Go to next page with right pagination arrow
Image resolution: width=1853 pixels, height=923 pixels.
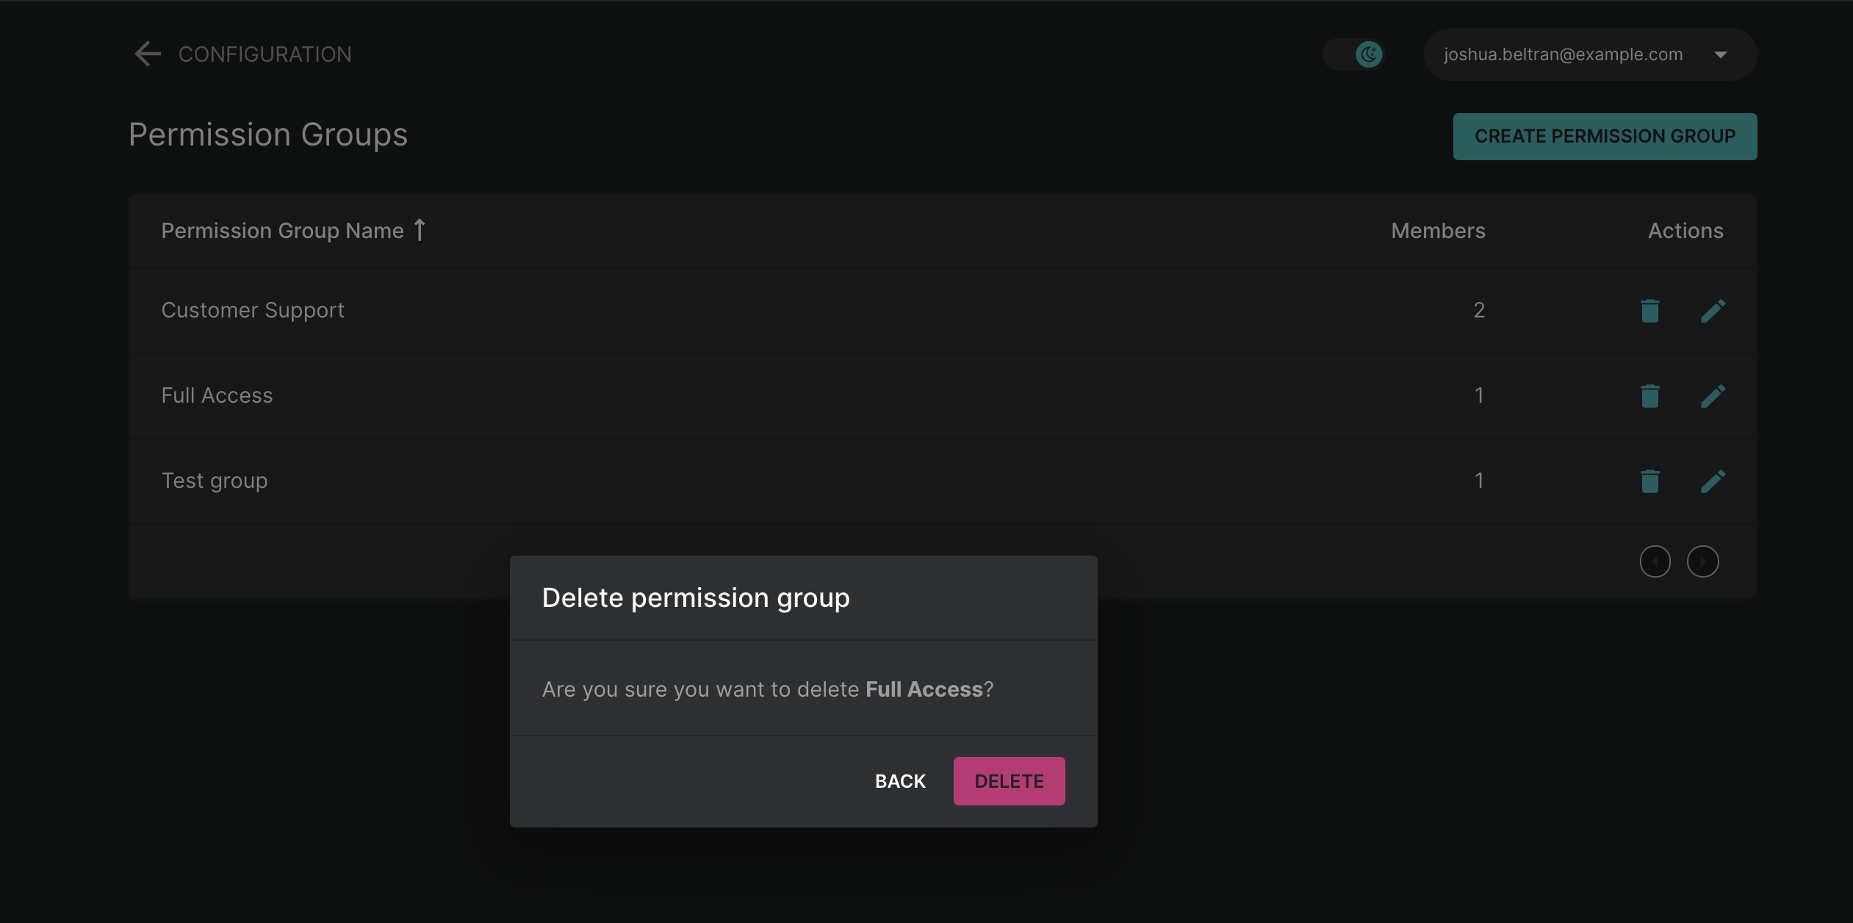click(1703, 561)
